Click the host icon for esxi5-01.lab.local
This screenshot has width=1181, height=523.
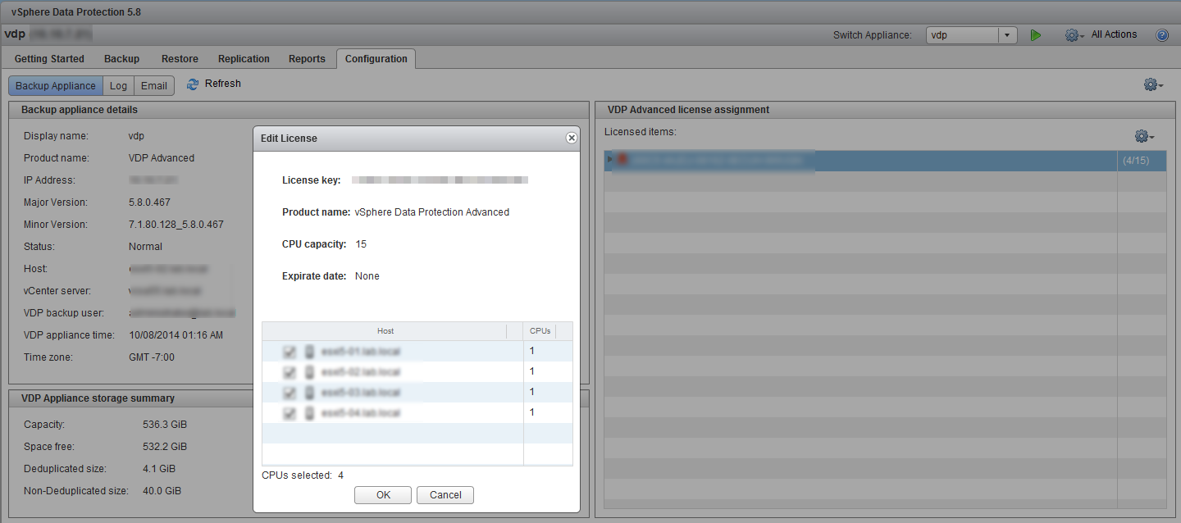[309, 352]
